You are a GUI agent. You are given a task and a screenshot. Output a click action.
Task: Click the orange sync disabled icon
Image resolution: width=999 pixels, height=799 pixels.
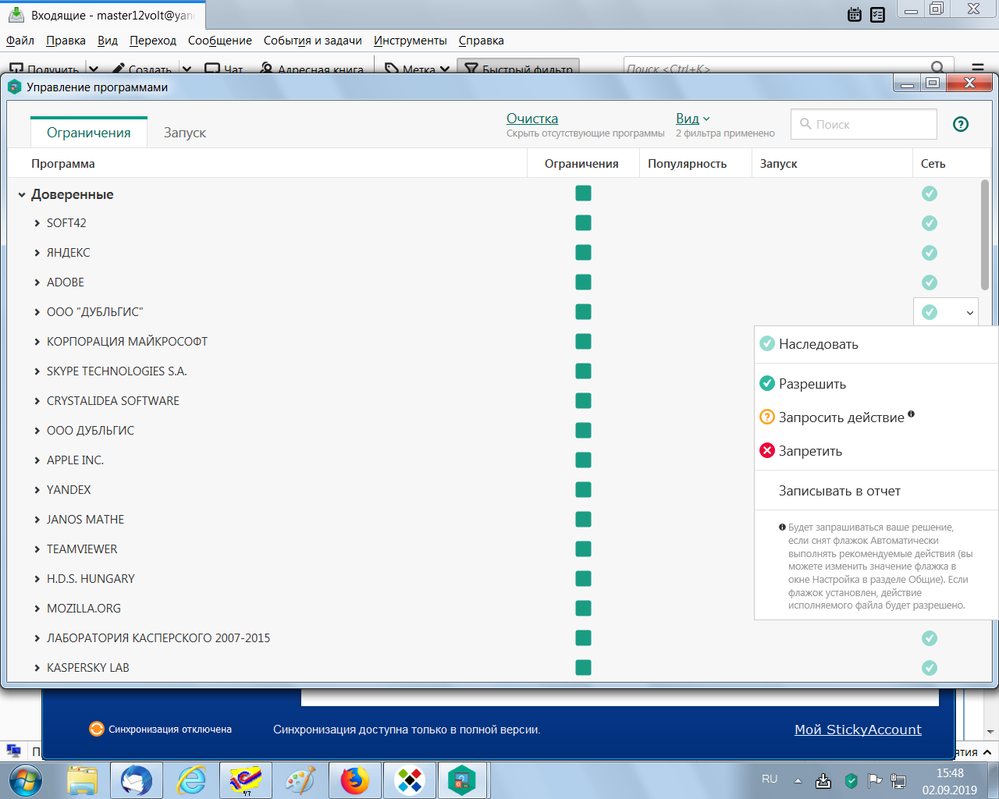[x=97, y=729]
